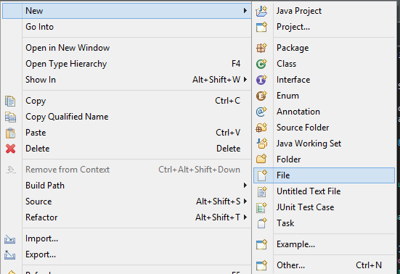Click the Example... wizard icon
This screenshot has height=274, width=400.
[261, 244]
